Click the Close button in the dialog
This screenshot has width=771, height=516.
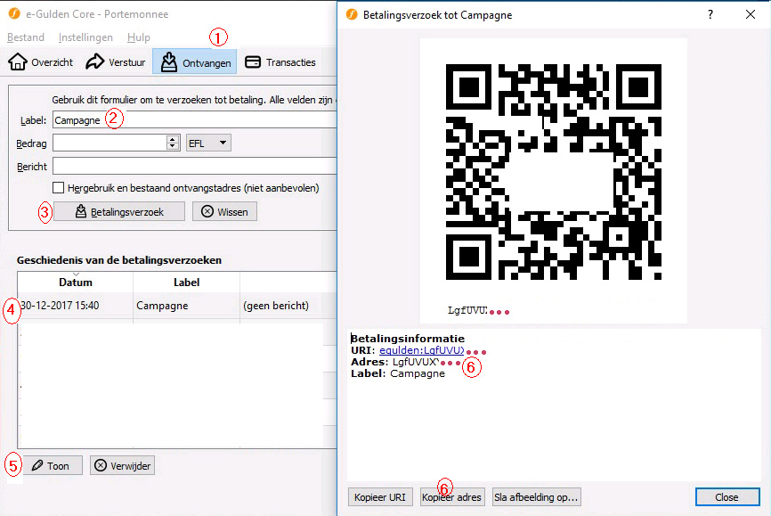pyautogui.click(x=727, y=497)
